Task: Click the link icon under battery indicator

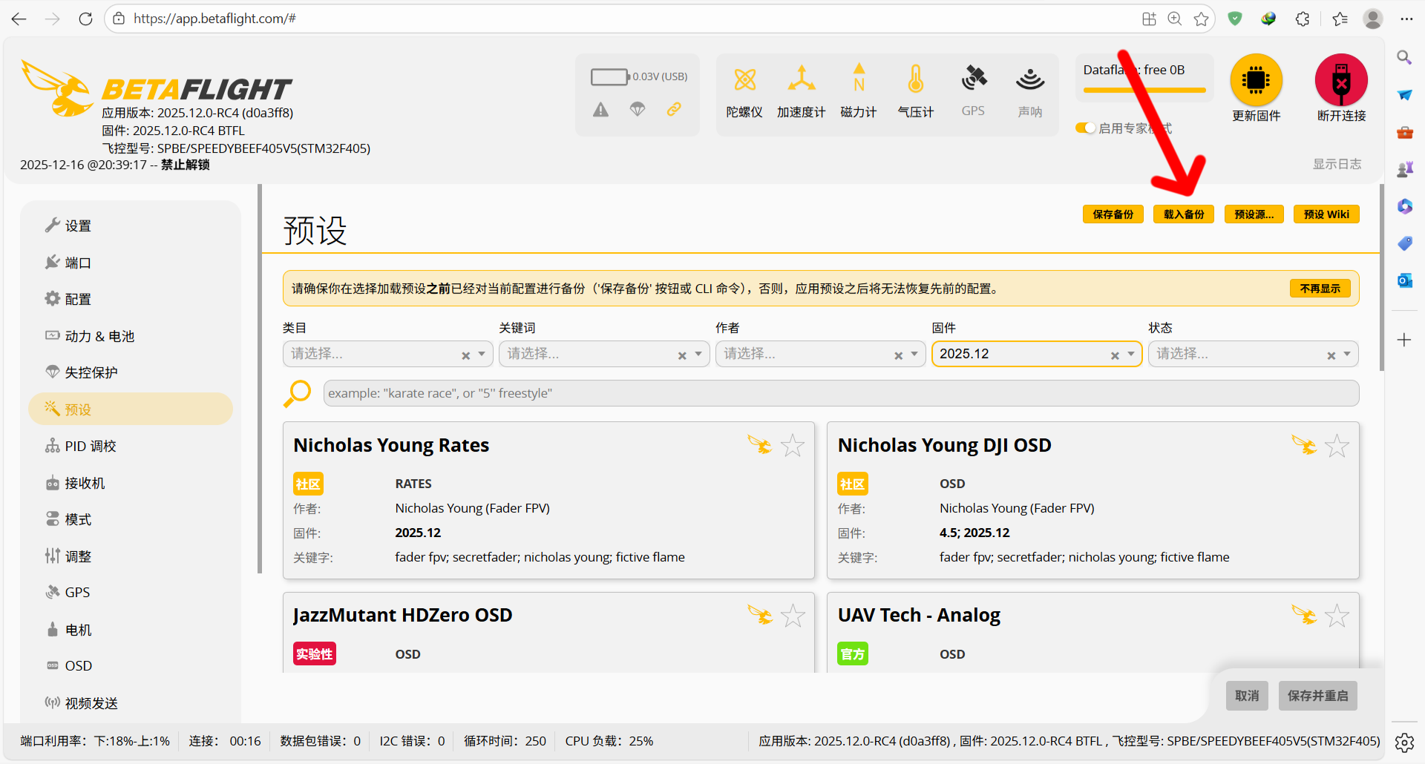Action: 674,110
